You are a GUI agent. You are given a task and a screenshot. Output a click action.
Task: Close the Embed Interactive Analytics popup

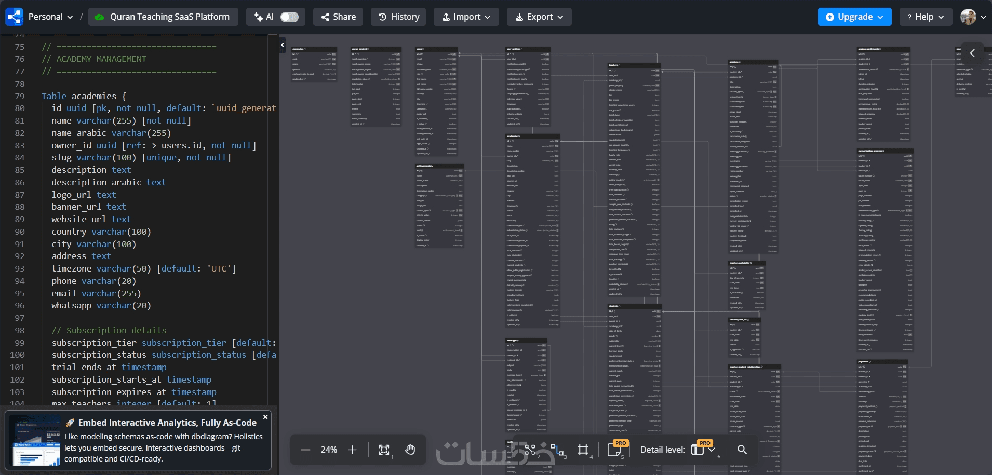pyautogui.click(x=265, y=417)
